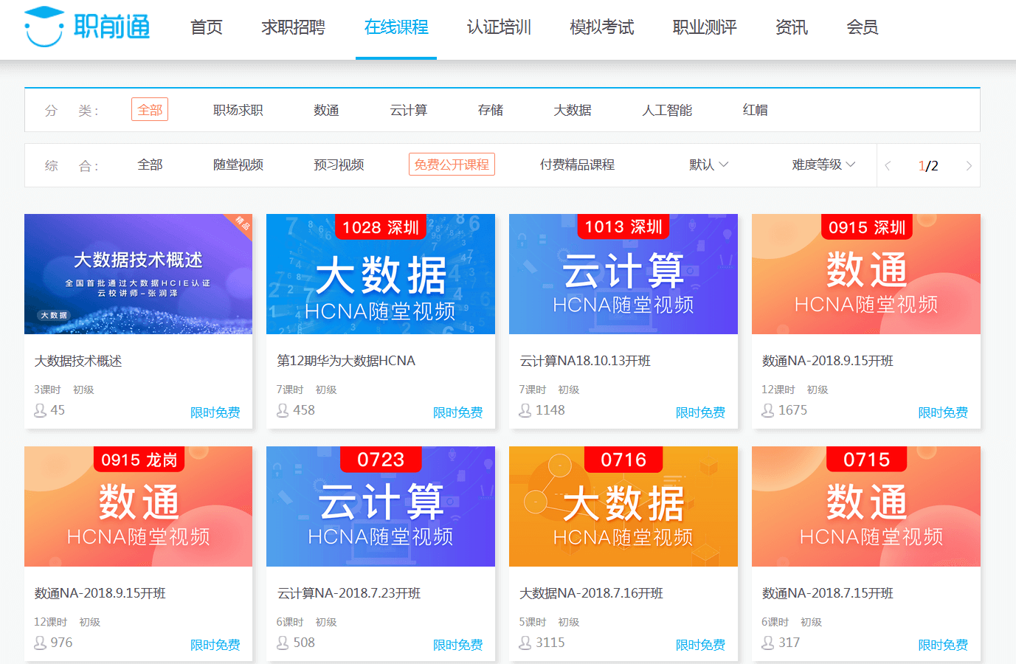
Task: Select the 全部 category filter
Action: [150, 110]
